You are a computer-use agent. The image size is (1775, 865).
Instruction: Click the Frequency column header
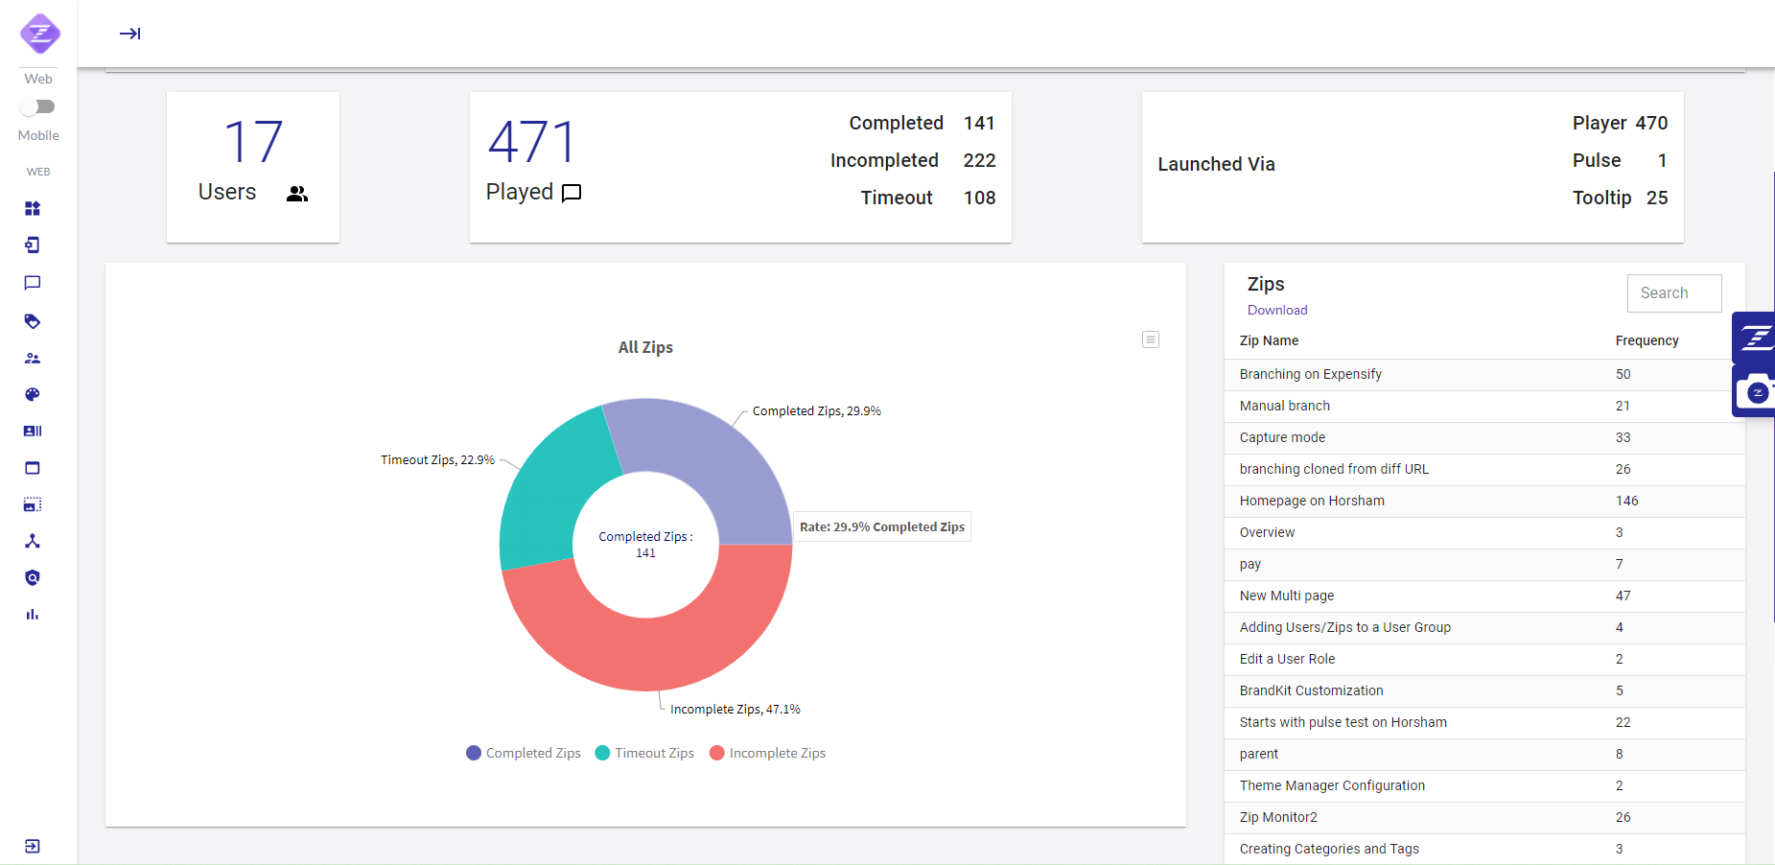tap(1647, 340)
